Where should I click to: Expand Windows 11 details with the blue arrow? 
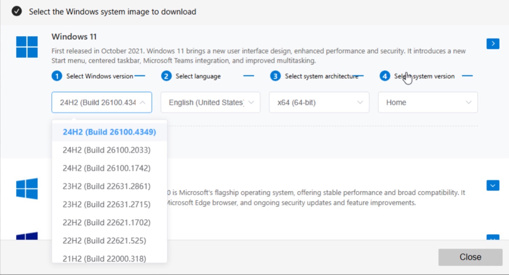[x=492, y=44]
